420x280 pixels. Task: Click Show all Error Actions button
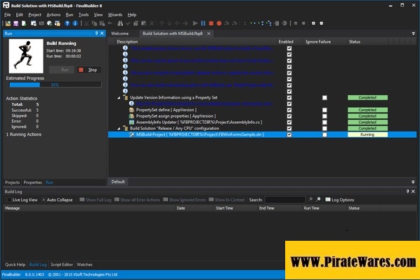[137, 199]
